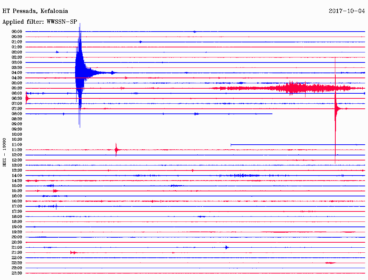Select the 15:00 time label

click(17, 186)
